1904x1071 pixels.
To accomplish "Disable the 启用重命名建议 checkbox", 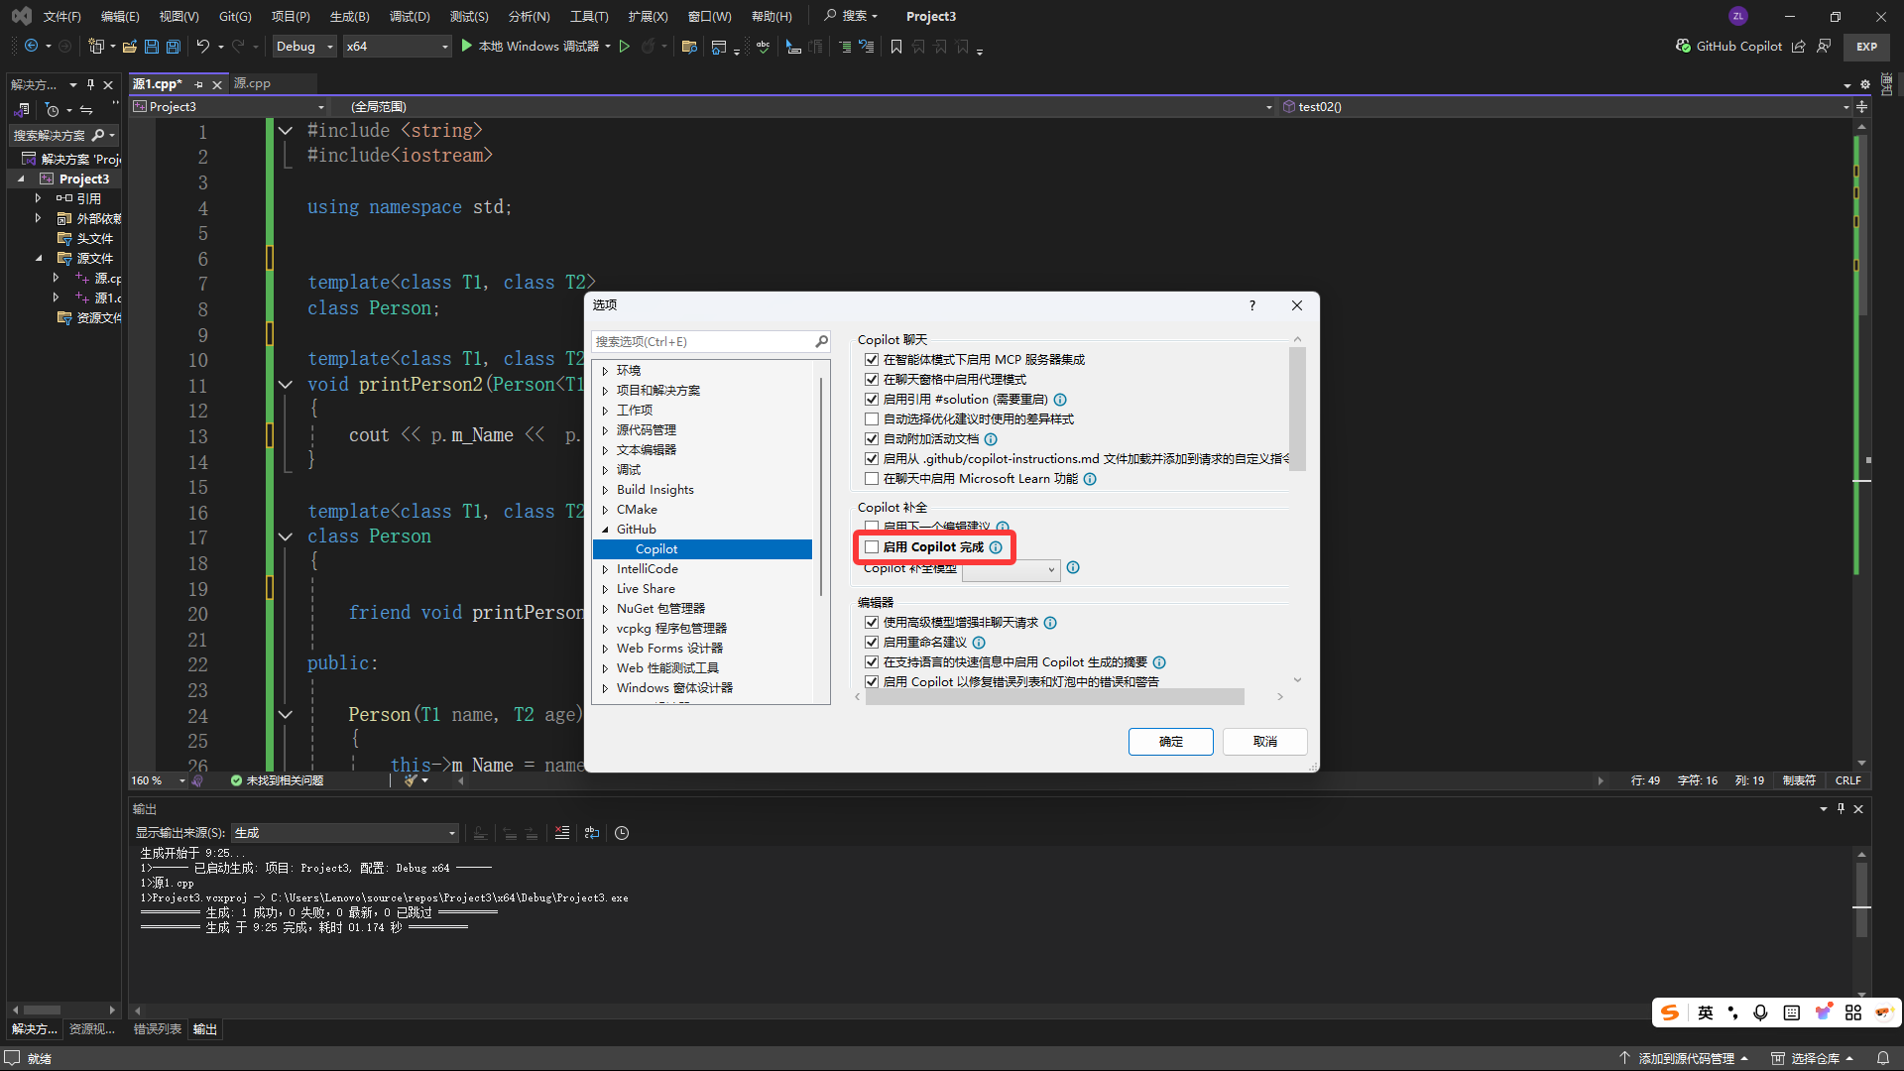I will click(x=872, y=642).
